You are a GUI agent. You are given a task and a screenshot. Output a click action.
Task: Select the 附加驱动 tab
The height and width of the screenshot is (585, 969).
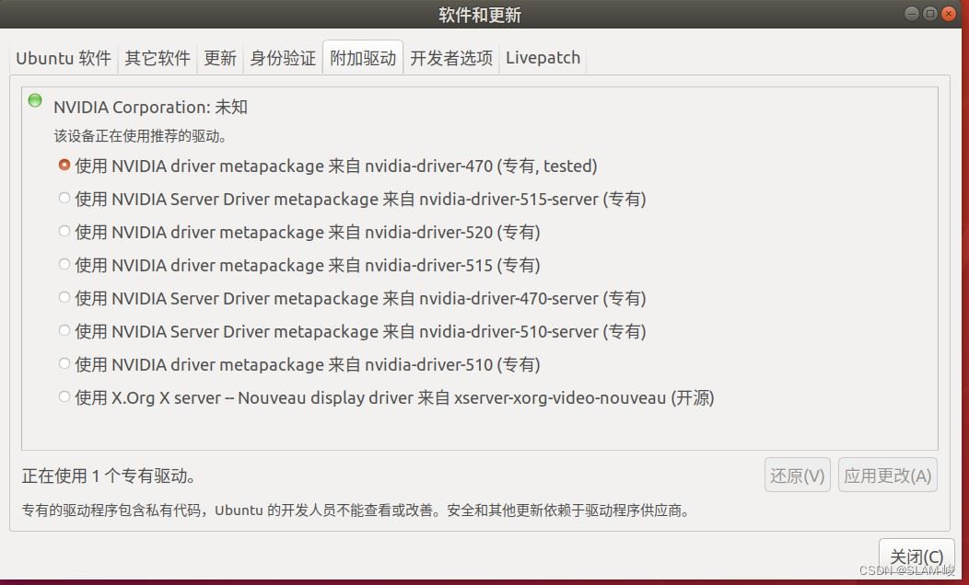point(363,58)
